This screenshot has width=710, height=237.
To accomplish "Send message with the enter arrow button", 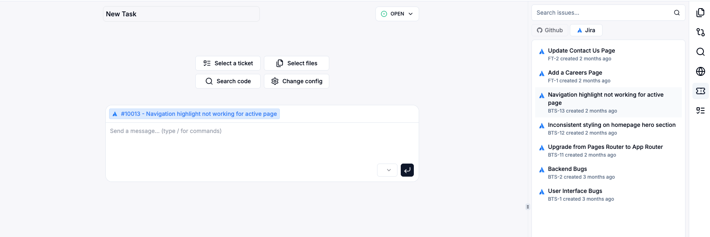I will (407, 170).
